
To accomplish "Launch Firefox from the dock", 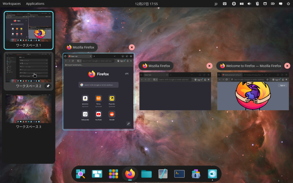I will (130, 174).
